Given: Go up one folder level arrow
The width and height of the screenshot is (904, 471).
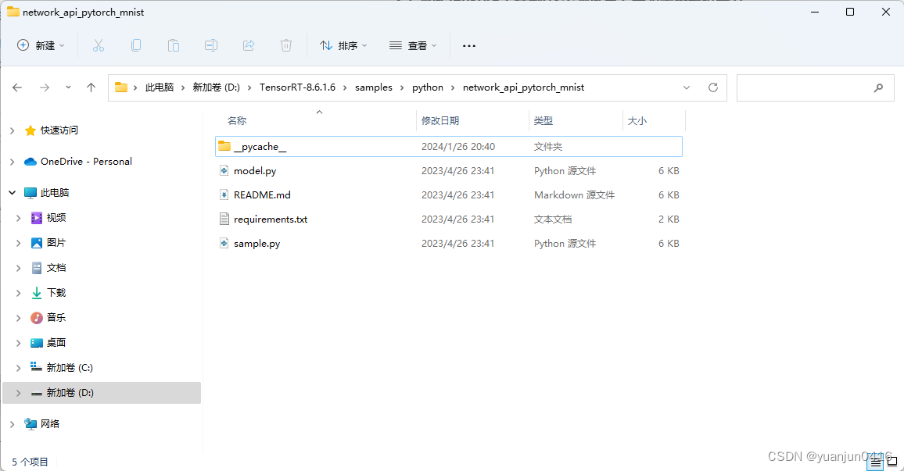Looking at the screenshot, I should (91, 87).
